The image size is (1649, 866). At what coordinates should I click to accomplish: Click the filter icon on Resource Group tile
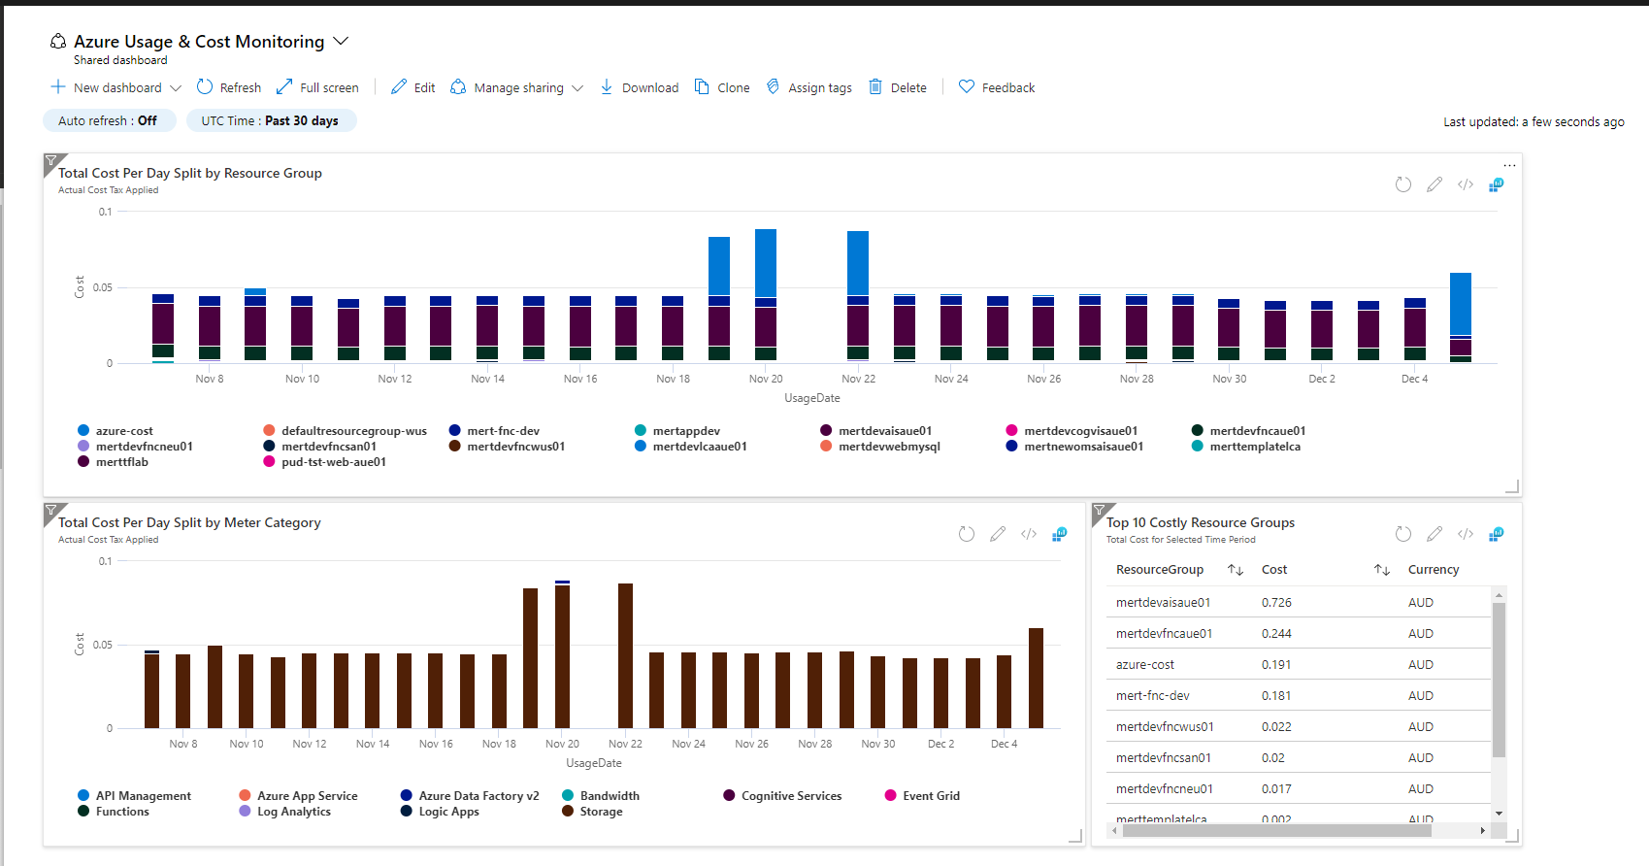point(51,160)
